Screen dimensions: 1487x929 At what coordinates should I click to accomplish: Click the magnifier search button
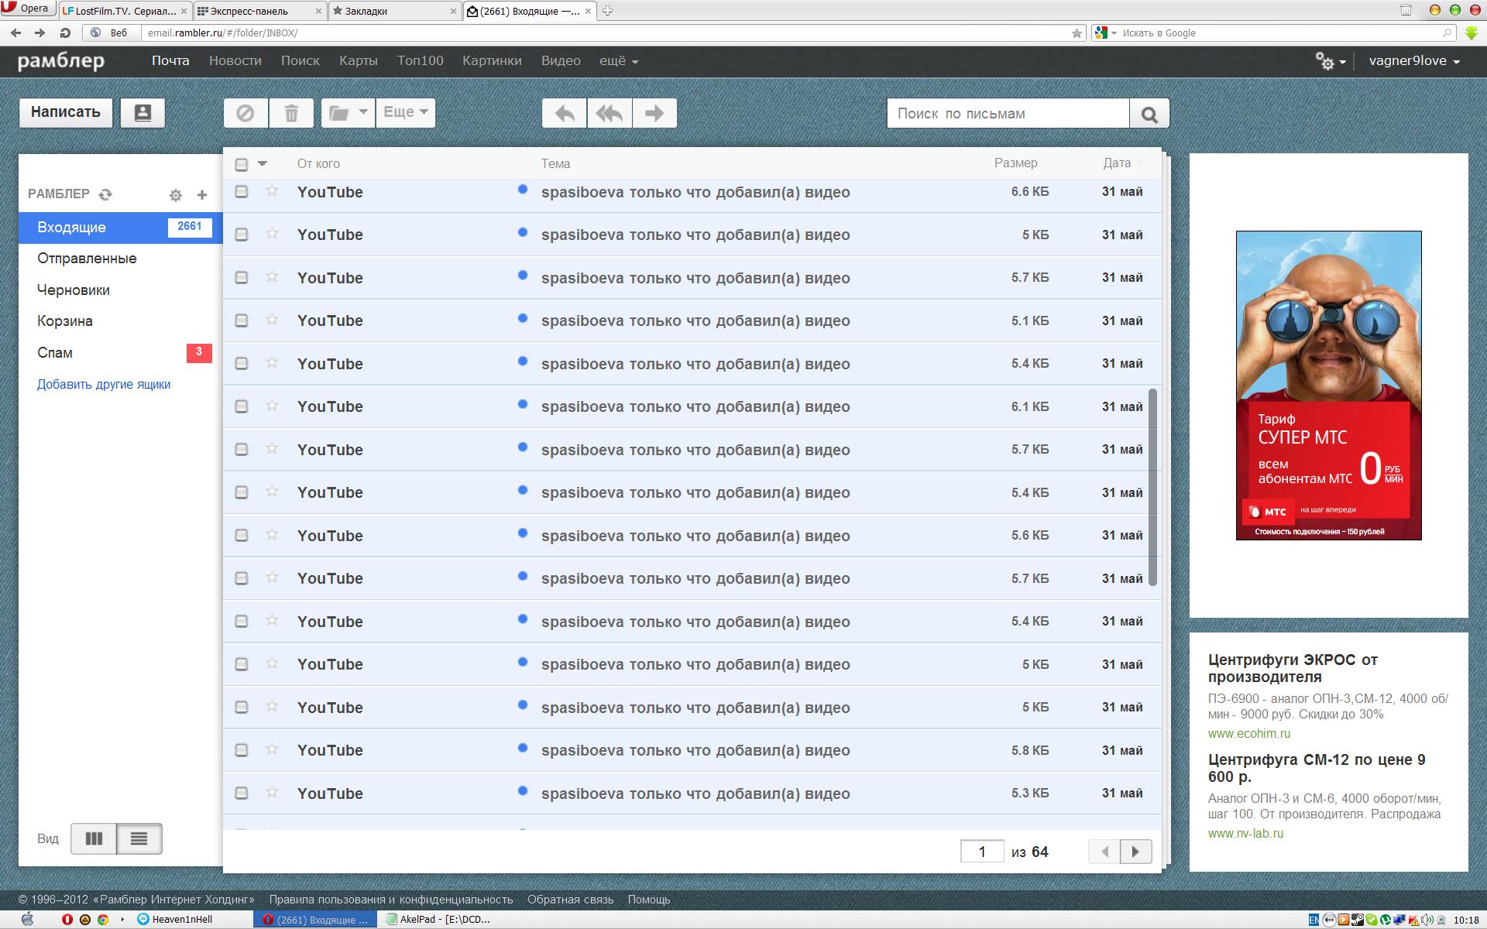click(x=1149, y=115)
